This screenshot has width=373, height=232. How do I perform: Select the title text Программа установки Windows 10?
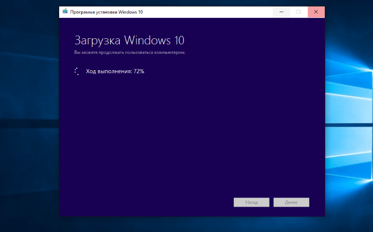[106, 12]
